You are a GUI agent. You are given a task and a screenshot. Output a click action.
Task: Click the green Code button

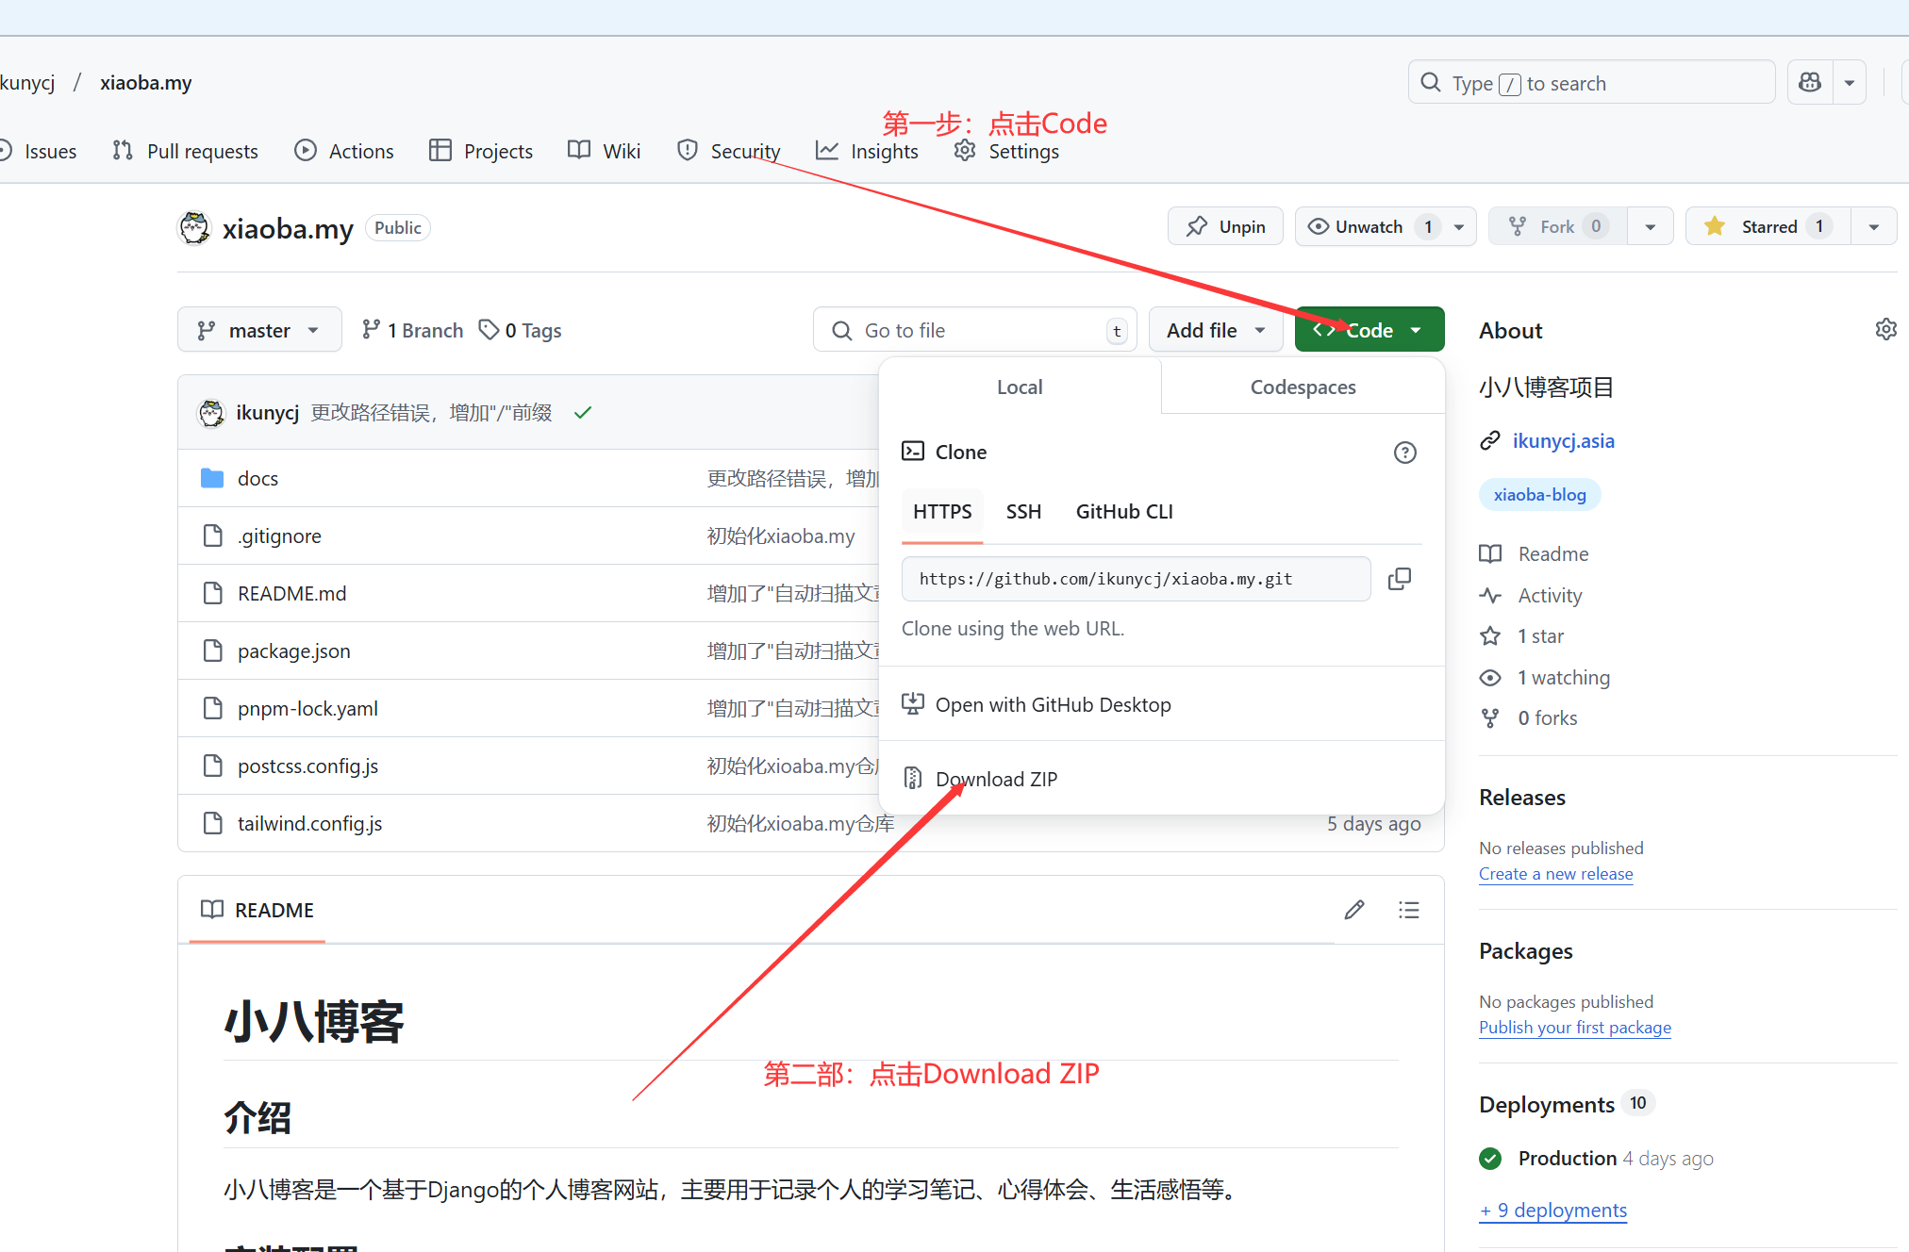[1369, 330]
